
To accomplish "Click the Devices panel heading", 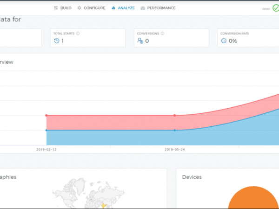I will point(192,177).
